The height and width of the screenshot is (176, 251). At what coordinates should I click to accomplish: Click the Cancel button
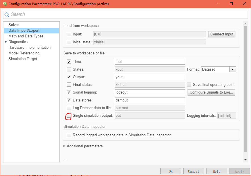pyautogui.click(x=193, y=171)
